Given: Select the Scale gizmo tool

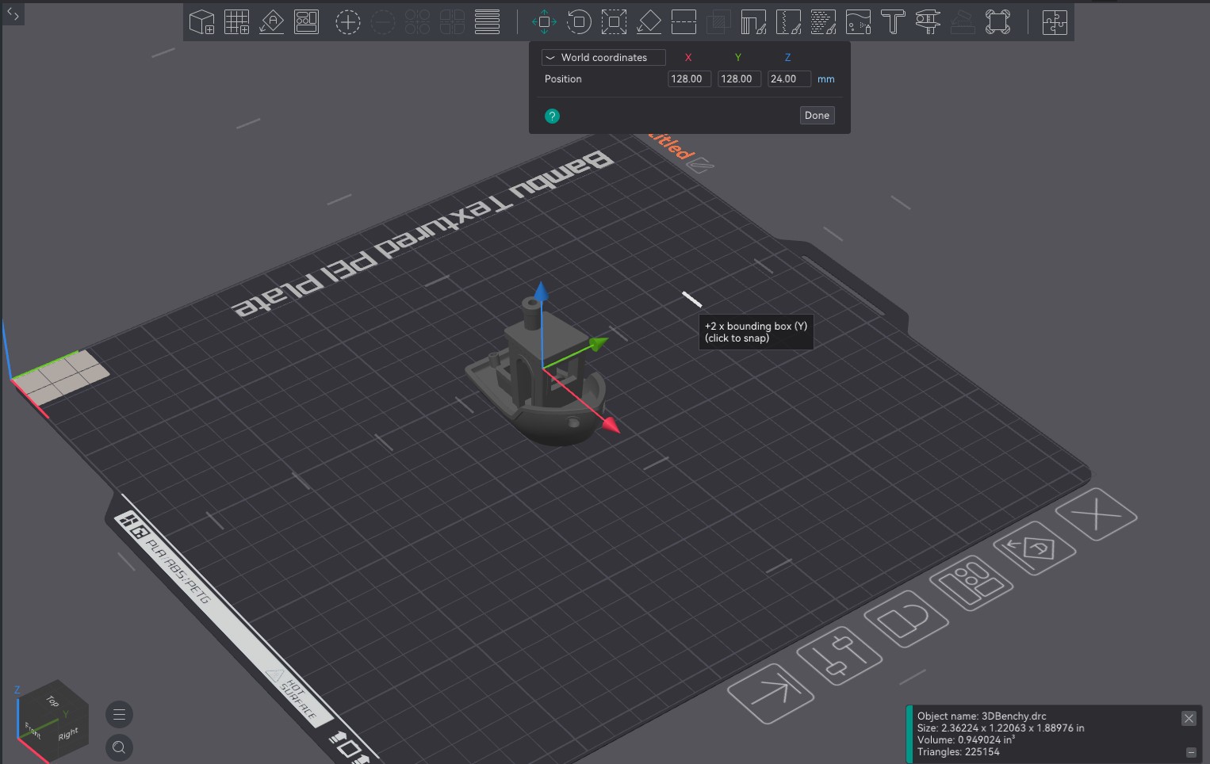Looking at the screenshot, I should (614, 21).
